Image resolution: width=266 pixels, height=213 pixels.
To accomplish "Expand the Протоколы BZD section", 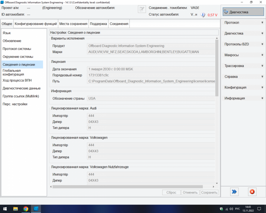I will [243, 44].
